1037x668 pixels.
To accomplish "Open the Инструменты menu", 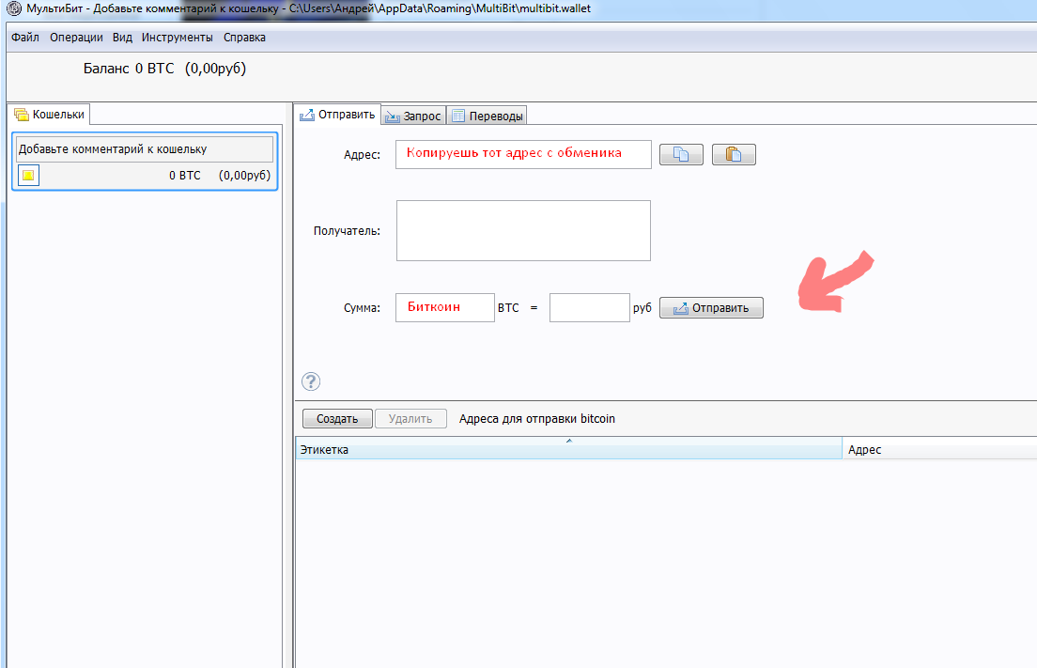I will pos(178,38).
